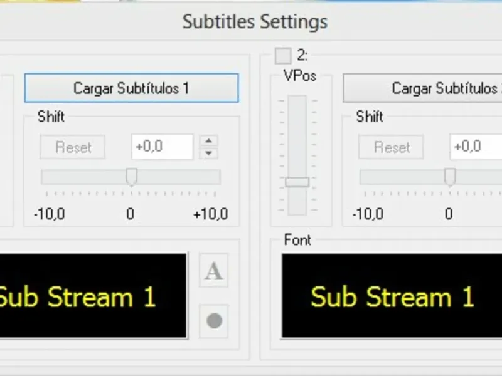
Task: Enable the subtitle stream 2 checkbox
Action: click(283, 55)
